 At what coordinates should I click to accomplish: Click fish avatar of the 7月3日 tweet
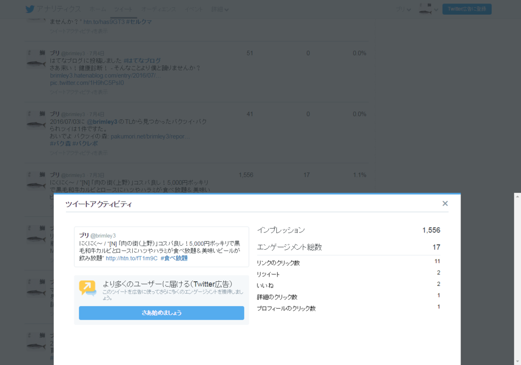coord(36,181)
